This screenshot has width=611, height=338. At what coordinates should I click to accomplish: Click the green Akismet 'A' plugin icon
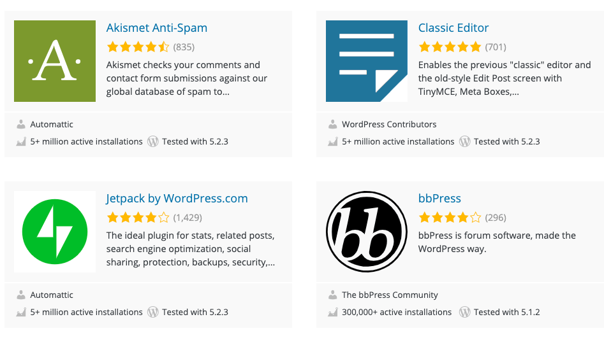pos(54,61)
